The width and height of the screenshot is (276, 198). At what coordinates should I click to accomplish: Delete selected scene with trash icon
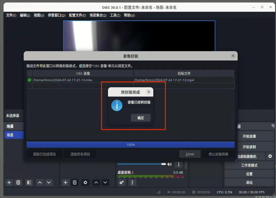click(18, 183)
